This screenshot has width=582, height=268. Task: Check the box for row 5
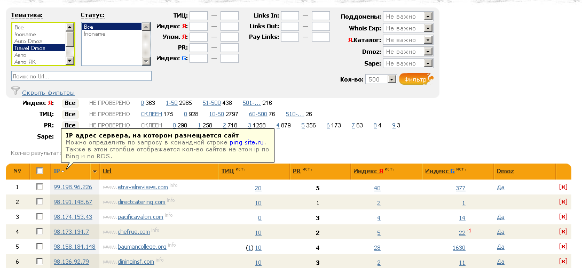tap(40, 247)
